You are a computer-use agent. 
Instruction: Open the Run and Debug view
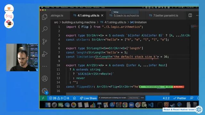[45, 54]
